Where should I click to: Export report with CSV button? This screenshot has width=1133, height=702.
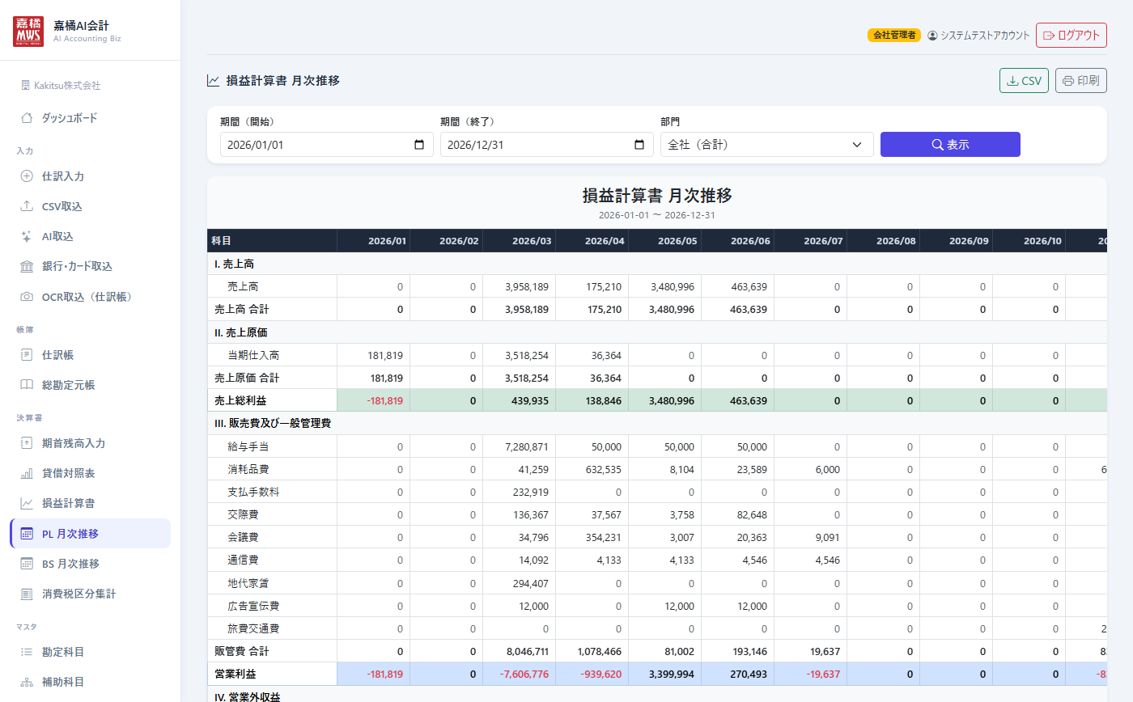coord(1025,81)
